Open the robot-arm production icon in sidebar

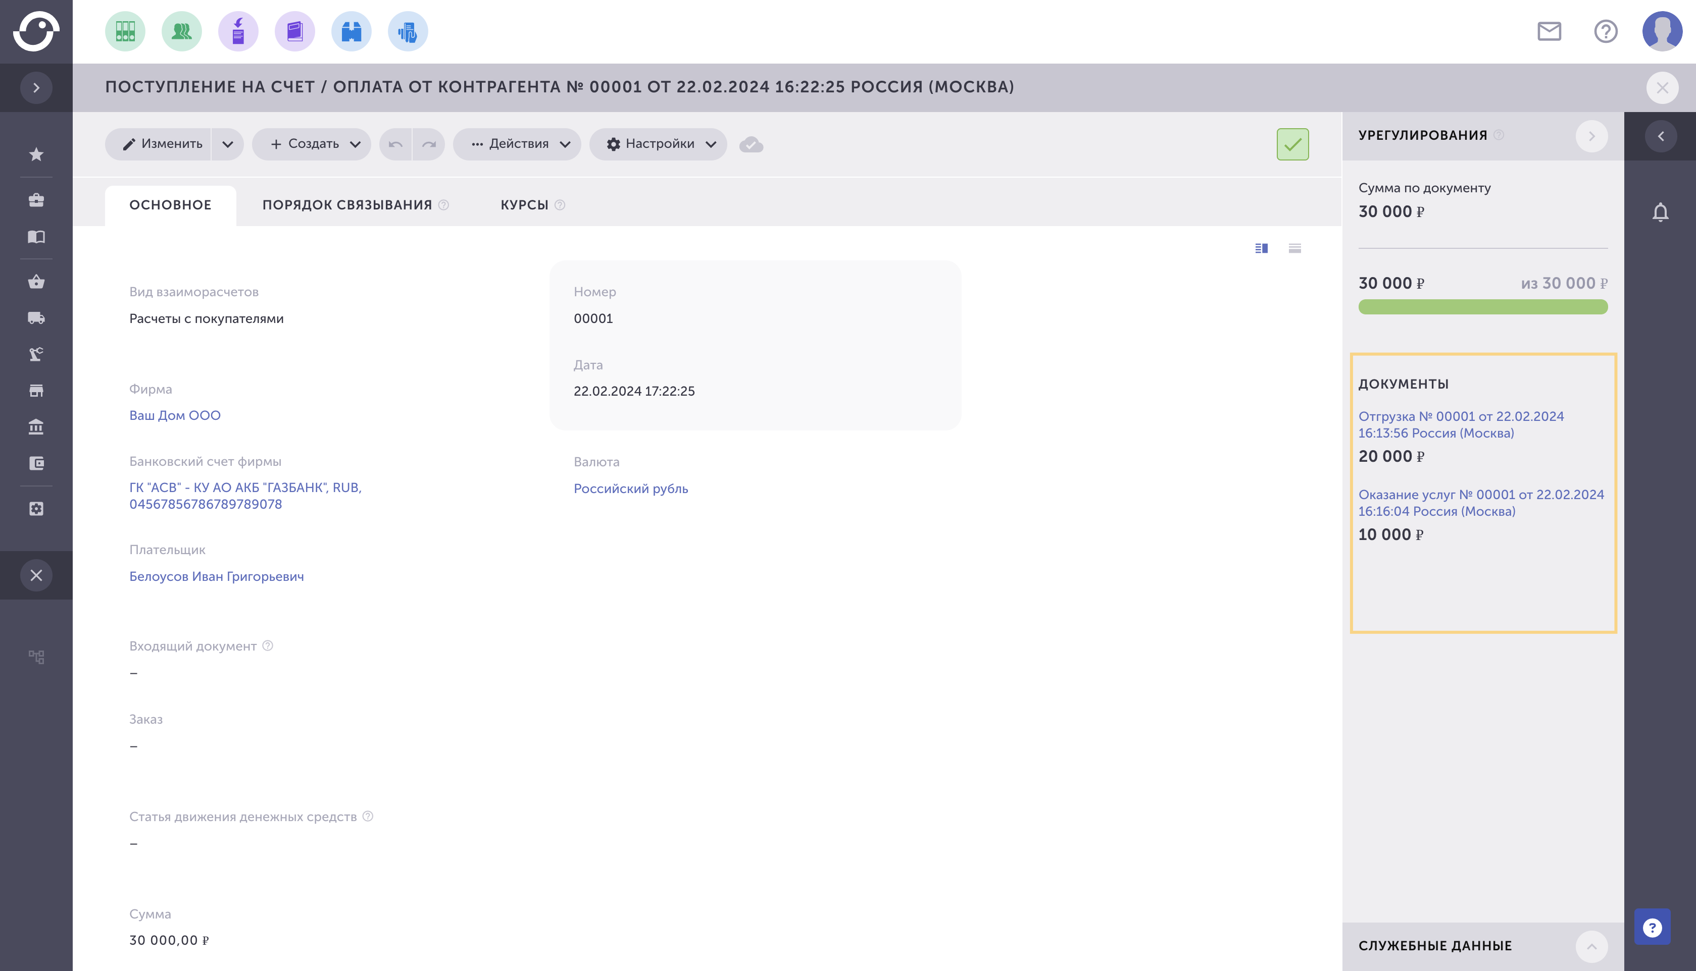coord(36,354)
